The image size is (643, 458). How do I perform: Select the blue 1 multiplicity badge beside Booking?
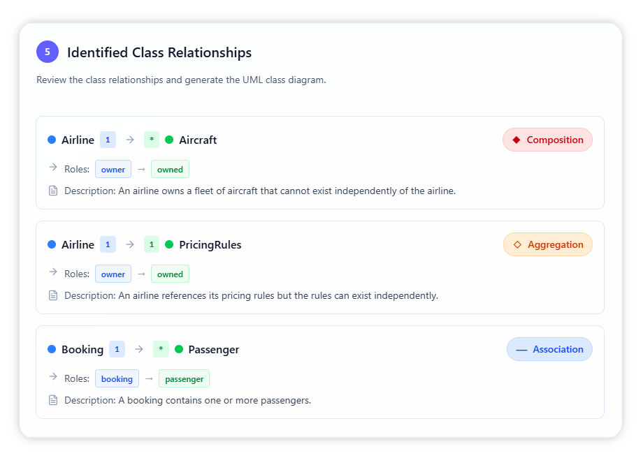click(x=117, y=349)
